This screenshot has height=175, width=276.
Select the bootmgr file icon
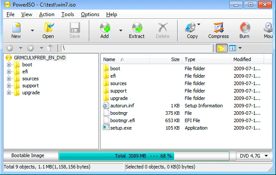(106, 113)
